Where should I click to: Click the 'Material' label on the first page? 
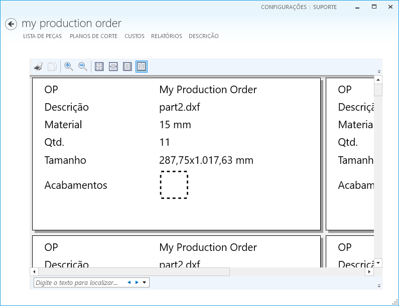coord(63,125)
